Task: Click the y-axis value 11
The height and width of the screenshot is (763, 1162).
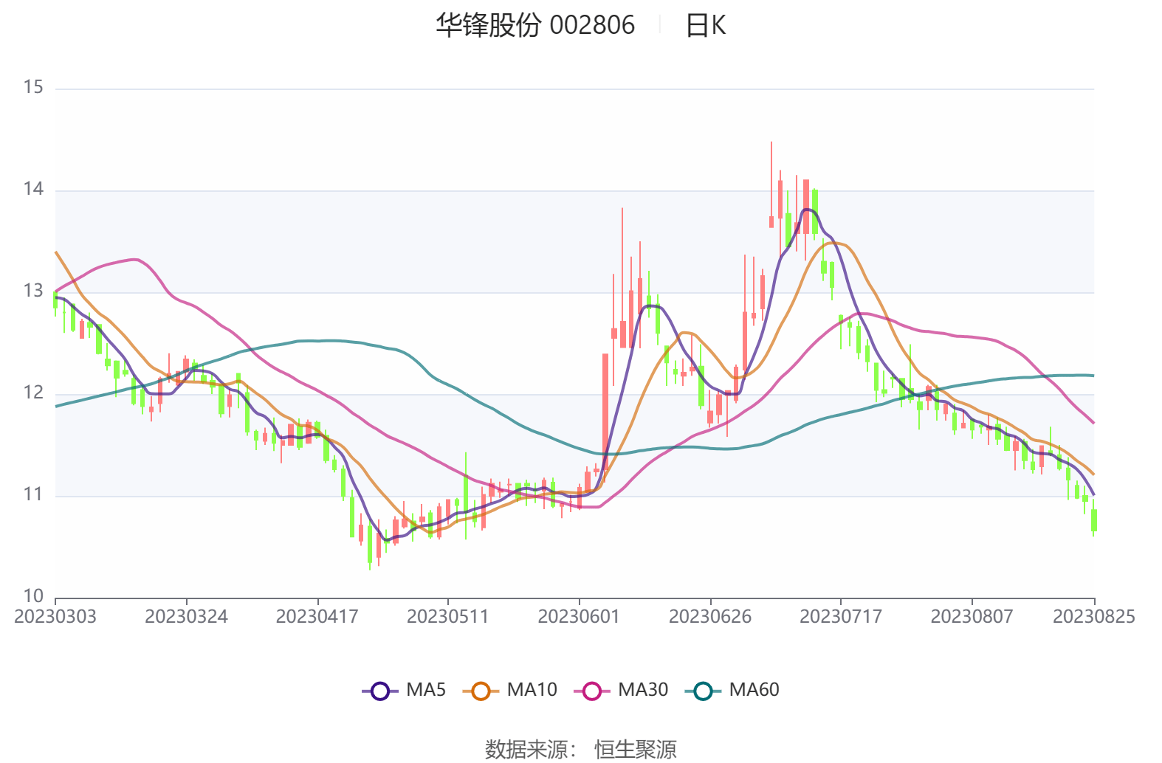Action: pos(33,494)
